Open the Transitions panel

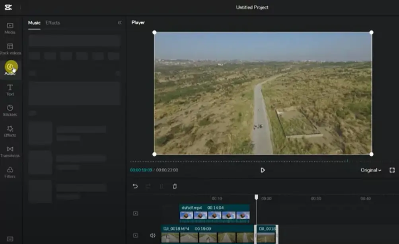point(10,152)
